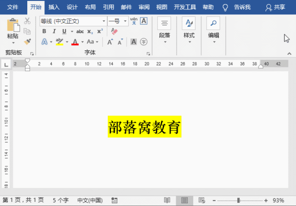Click the zoom slider handle

(x=239, y=200)
